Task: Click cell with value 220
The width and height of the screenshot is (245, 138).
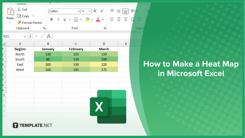Action: (x=104, y=64)
